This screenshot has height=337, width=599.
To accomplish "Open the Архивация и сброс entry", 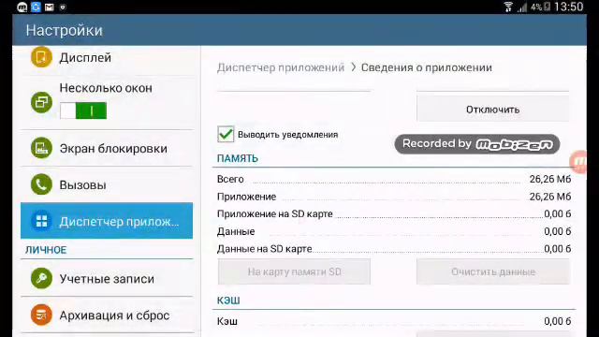I will tap(107, 315).
